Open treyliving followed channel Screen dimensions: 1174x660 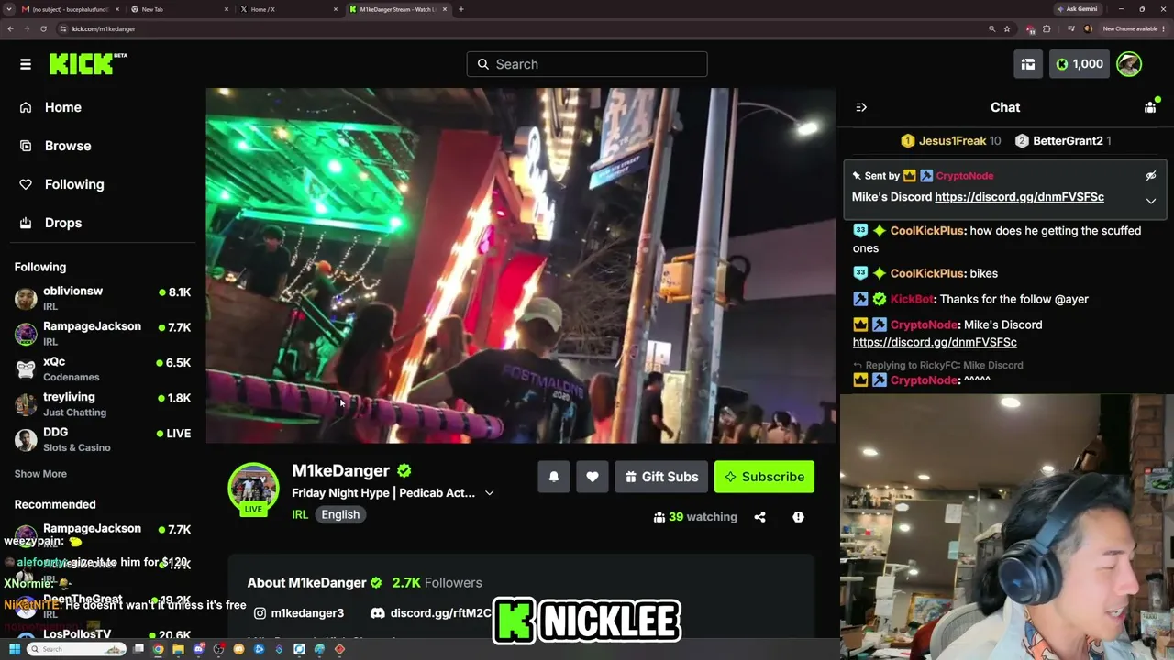[x=103, y=404]
